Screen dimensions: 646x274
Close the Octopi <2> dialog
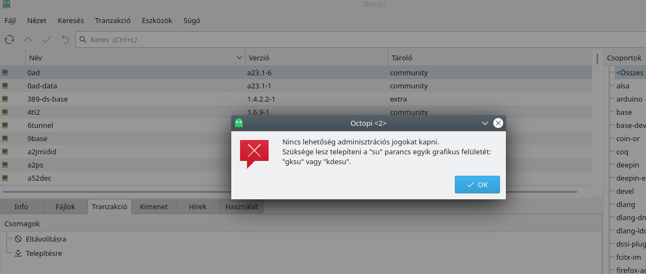coord(498,123)
